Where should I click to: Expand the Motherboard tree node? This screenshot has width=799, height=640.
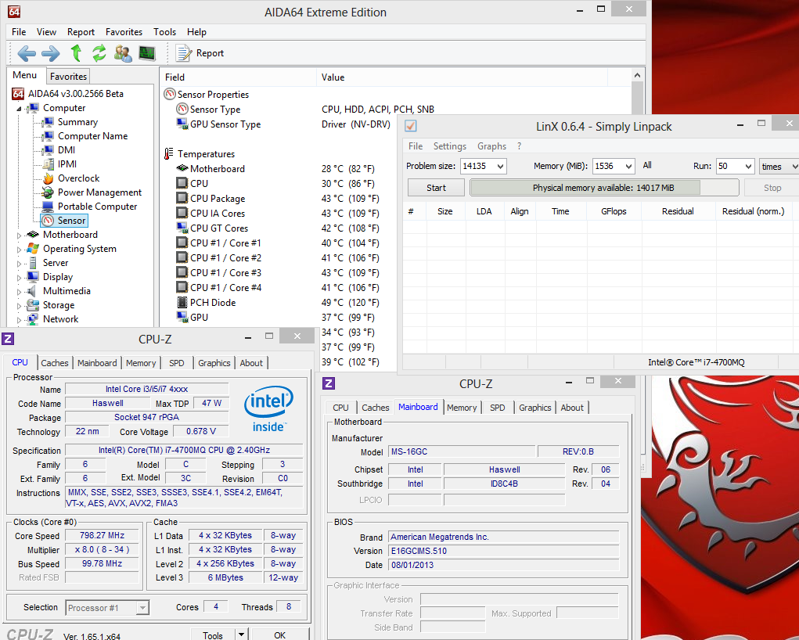pos(20,235)
